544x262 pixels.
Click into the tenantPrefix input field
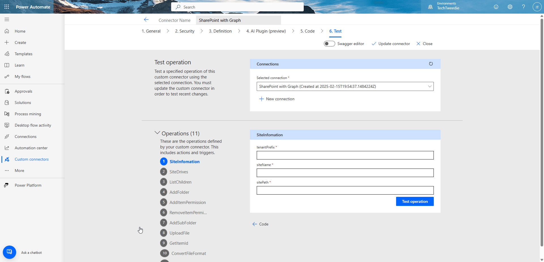point(345,155)
